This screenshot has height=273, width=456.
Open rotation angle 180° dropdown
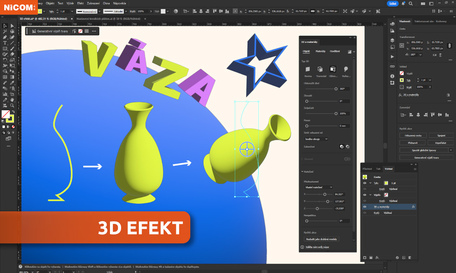click(x=420, y=55)
